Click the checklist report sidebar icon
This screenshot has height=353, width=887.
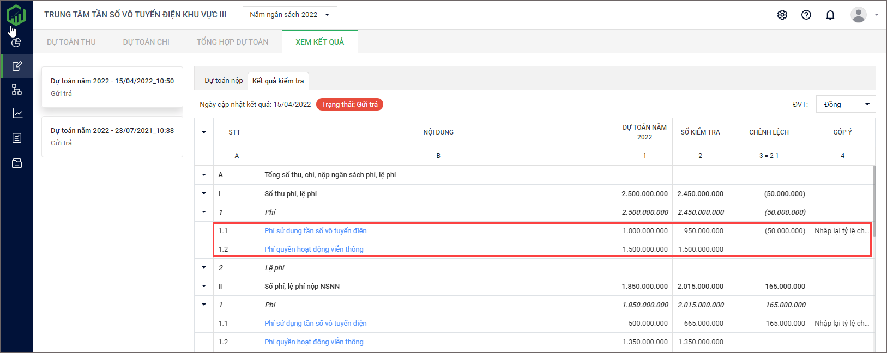coord(17,138)
